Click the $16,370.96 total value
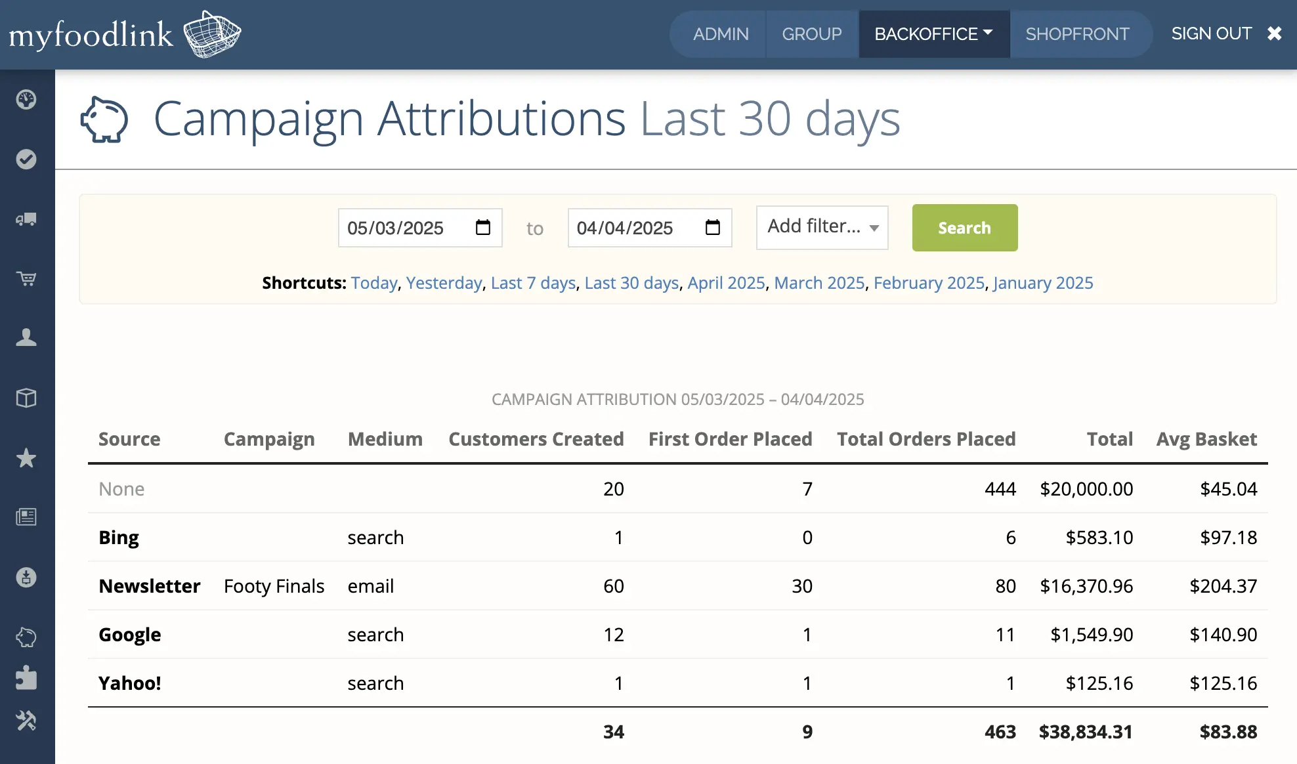Viewport: 1297px width, 764px height. click(x=1086, y=586)
